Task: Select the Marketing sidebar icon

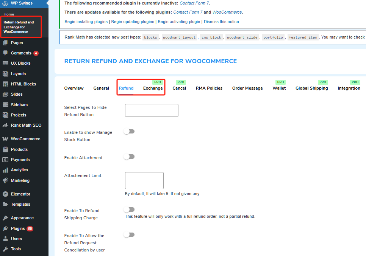Action: pos(21,180)
